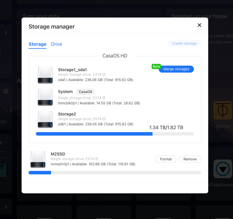Click the sda1 available space line
The height and width of the screenshot is (219, 233).
pyautogui.click(x=96, y=80)
